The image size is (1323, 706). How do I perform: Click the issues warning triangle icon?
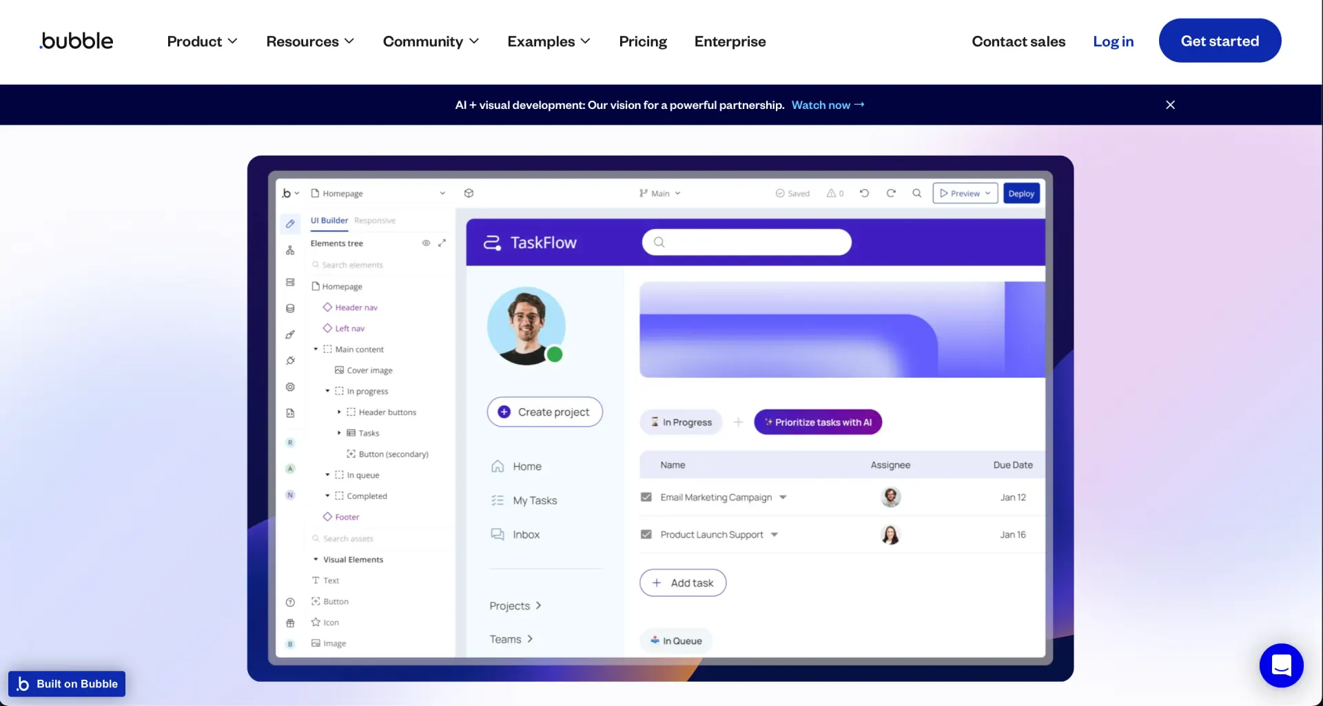(831, 193)
